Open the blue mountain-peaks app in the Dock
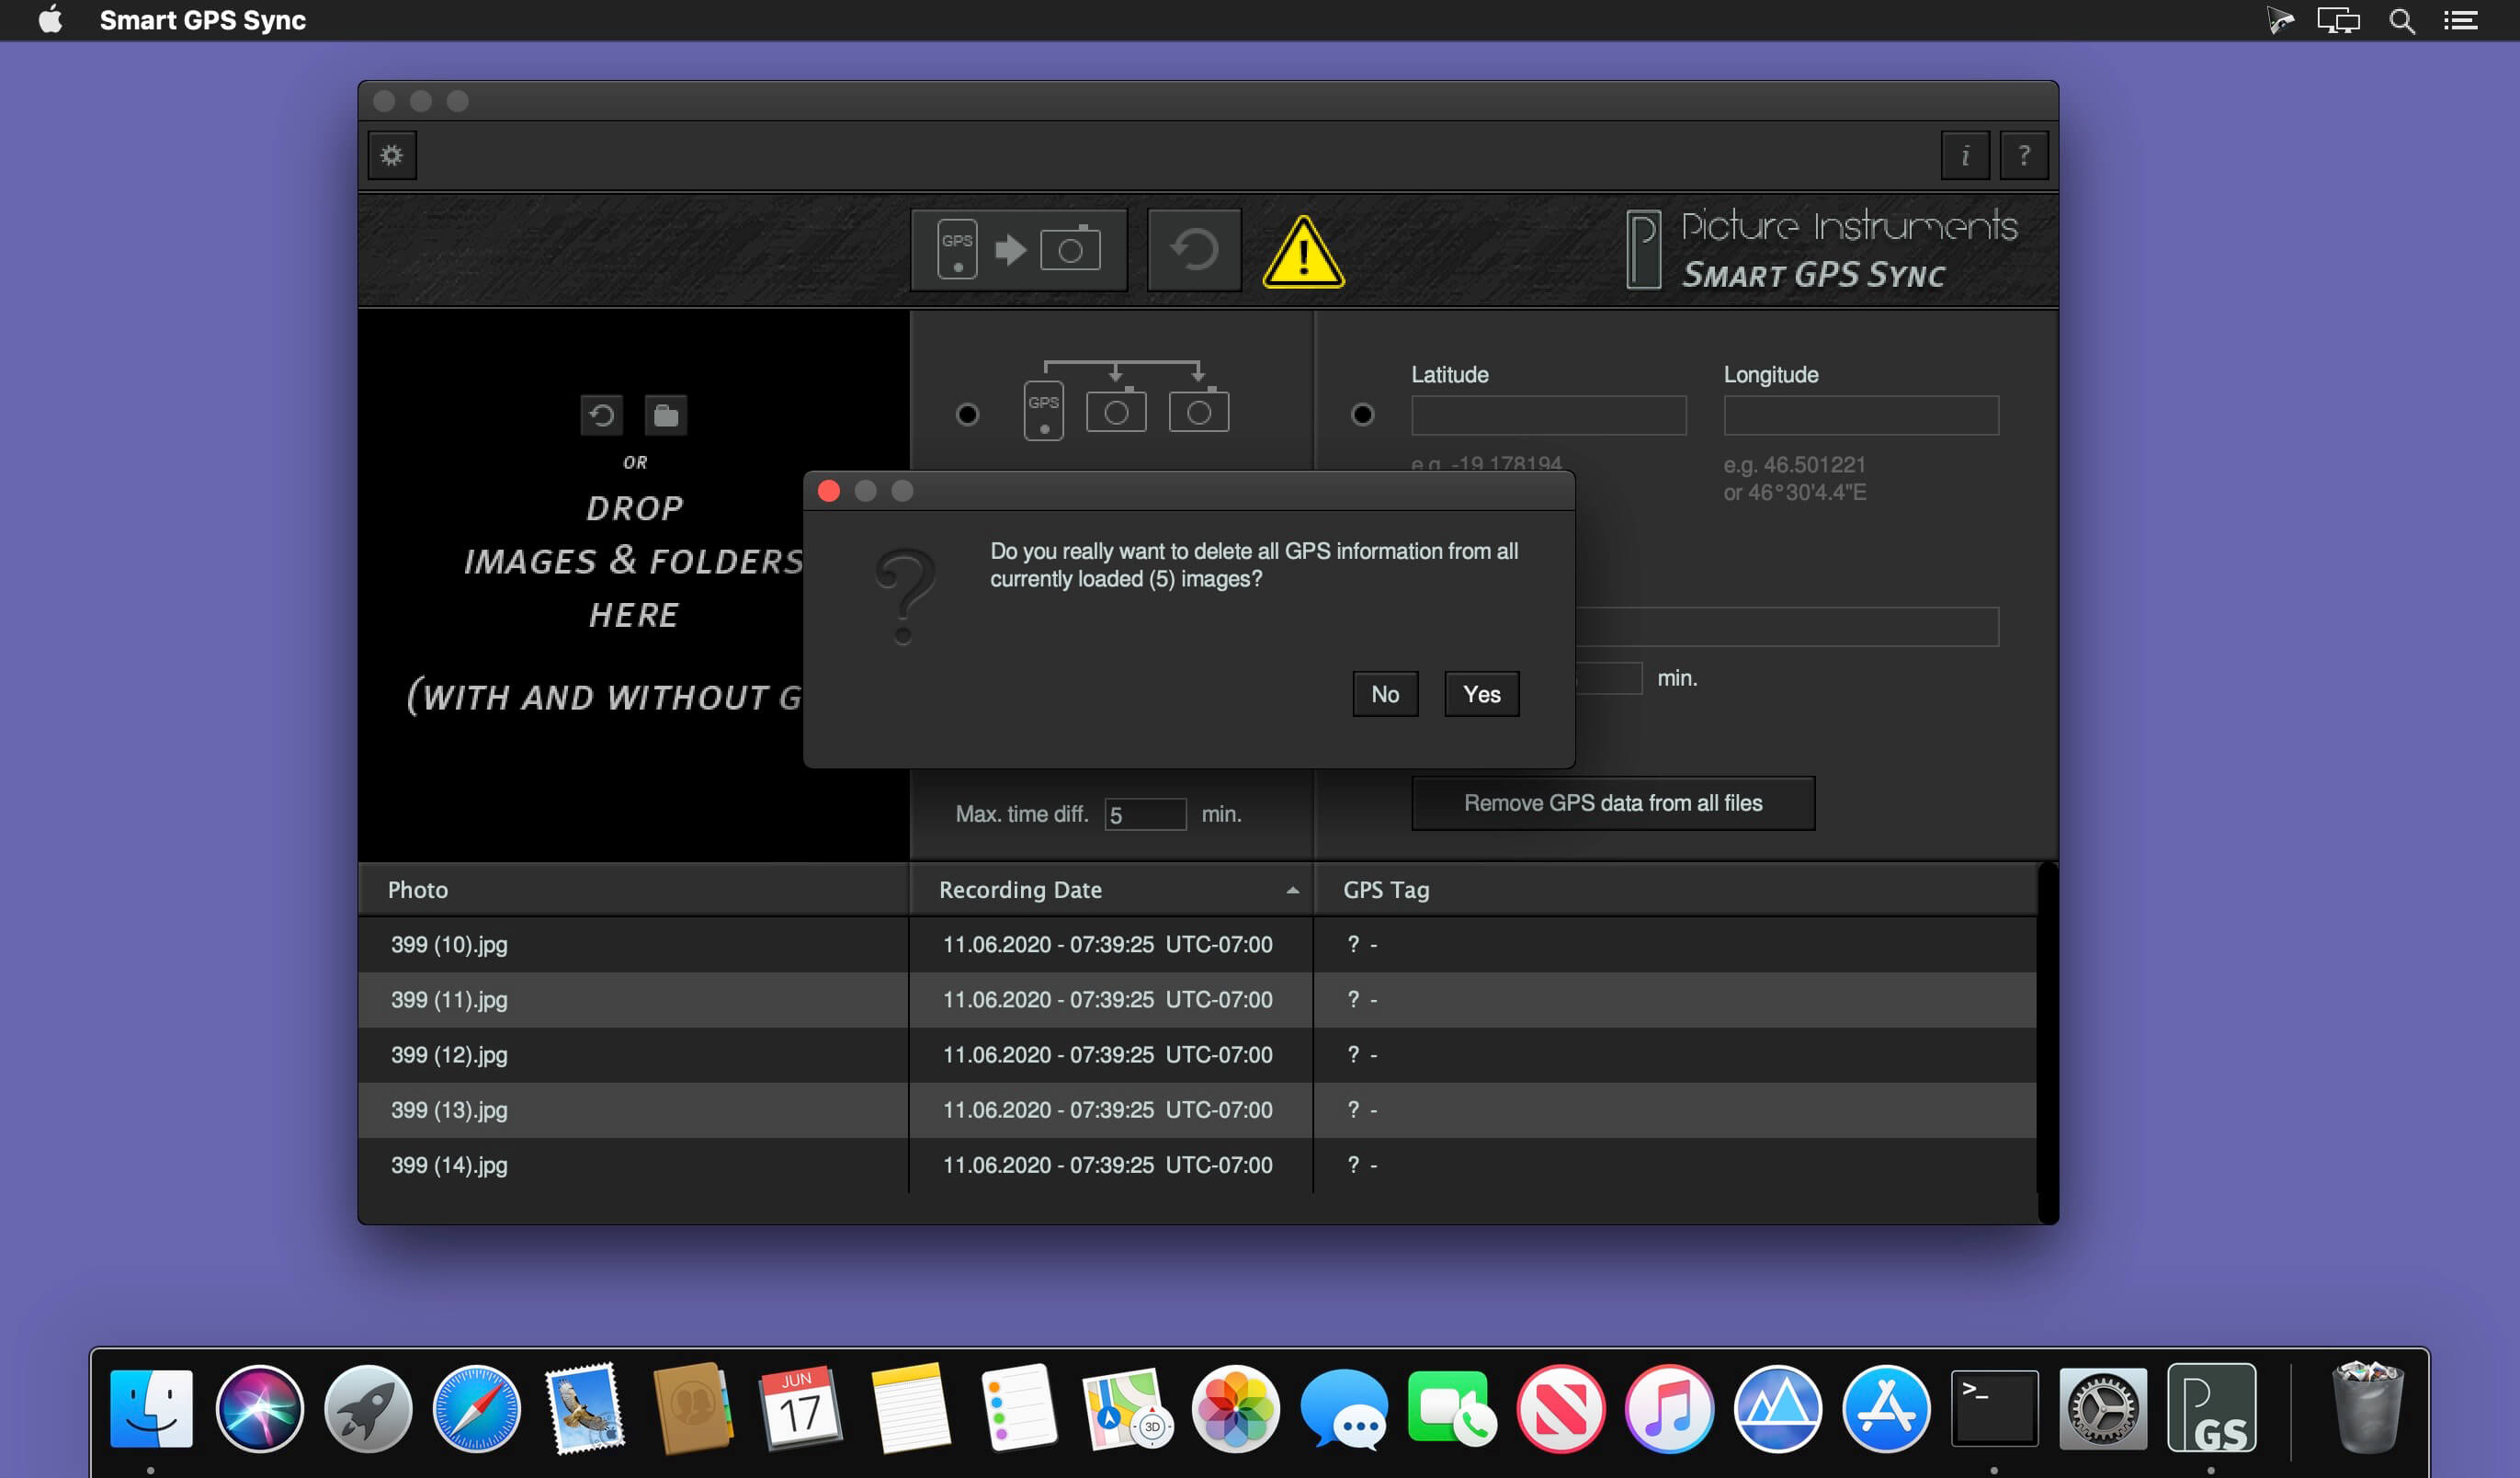 [1777, 1408]
